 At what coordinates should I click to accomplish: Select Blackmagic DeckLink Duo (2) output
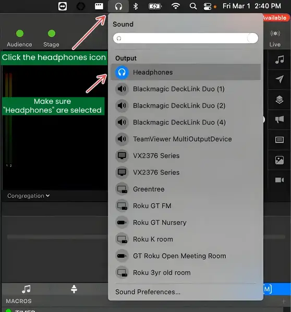(186, 106)
